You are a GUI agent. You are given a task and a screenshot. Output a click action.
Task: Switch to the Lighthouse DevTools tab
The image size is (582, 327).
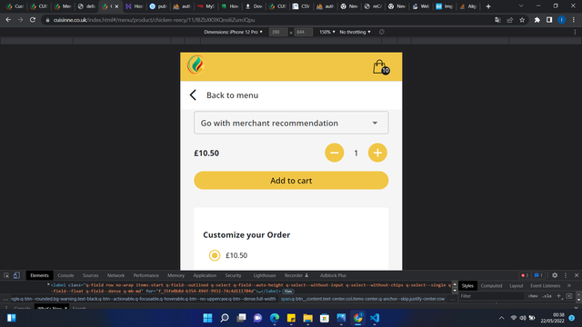click(265, 275)
